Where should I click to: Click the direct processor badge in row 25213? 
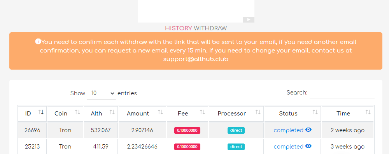tap(236, 147)
